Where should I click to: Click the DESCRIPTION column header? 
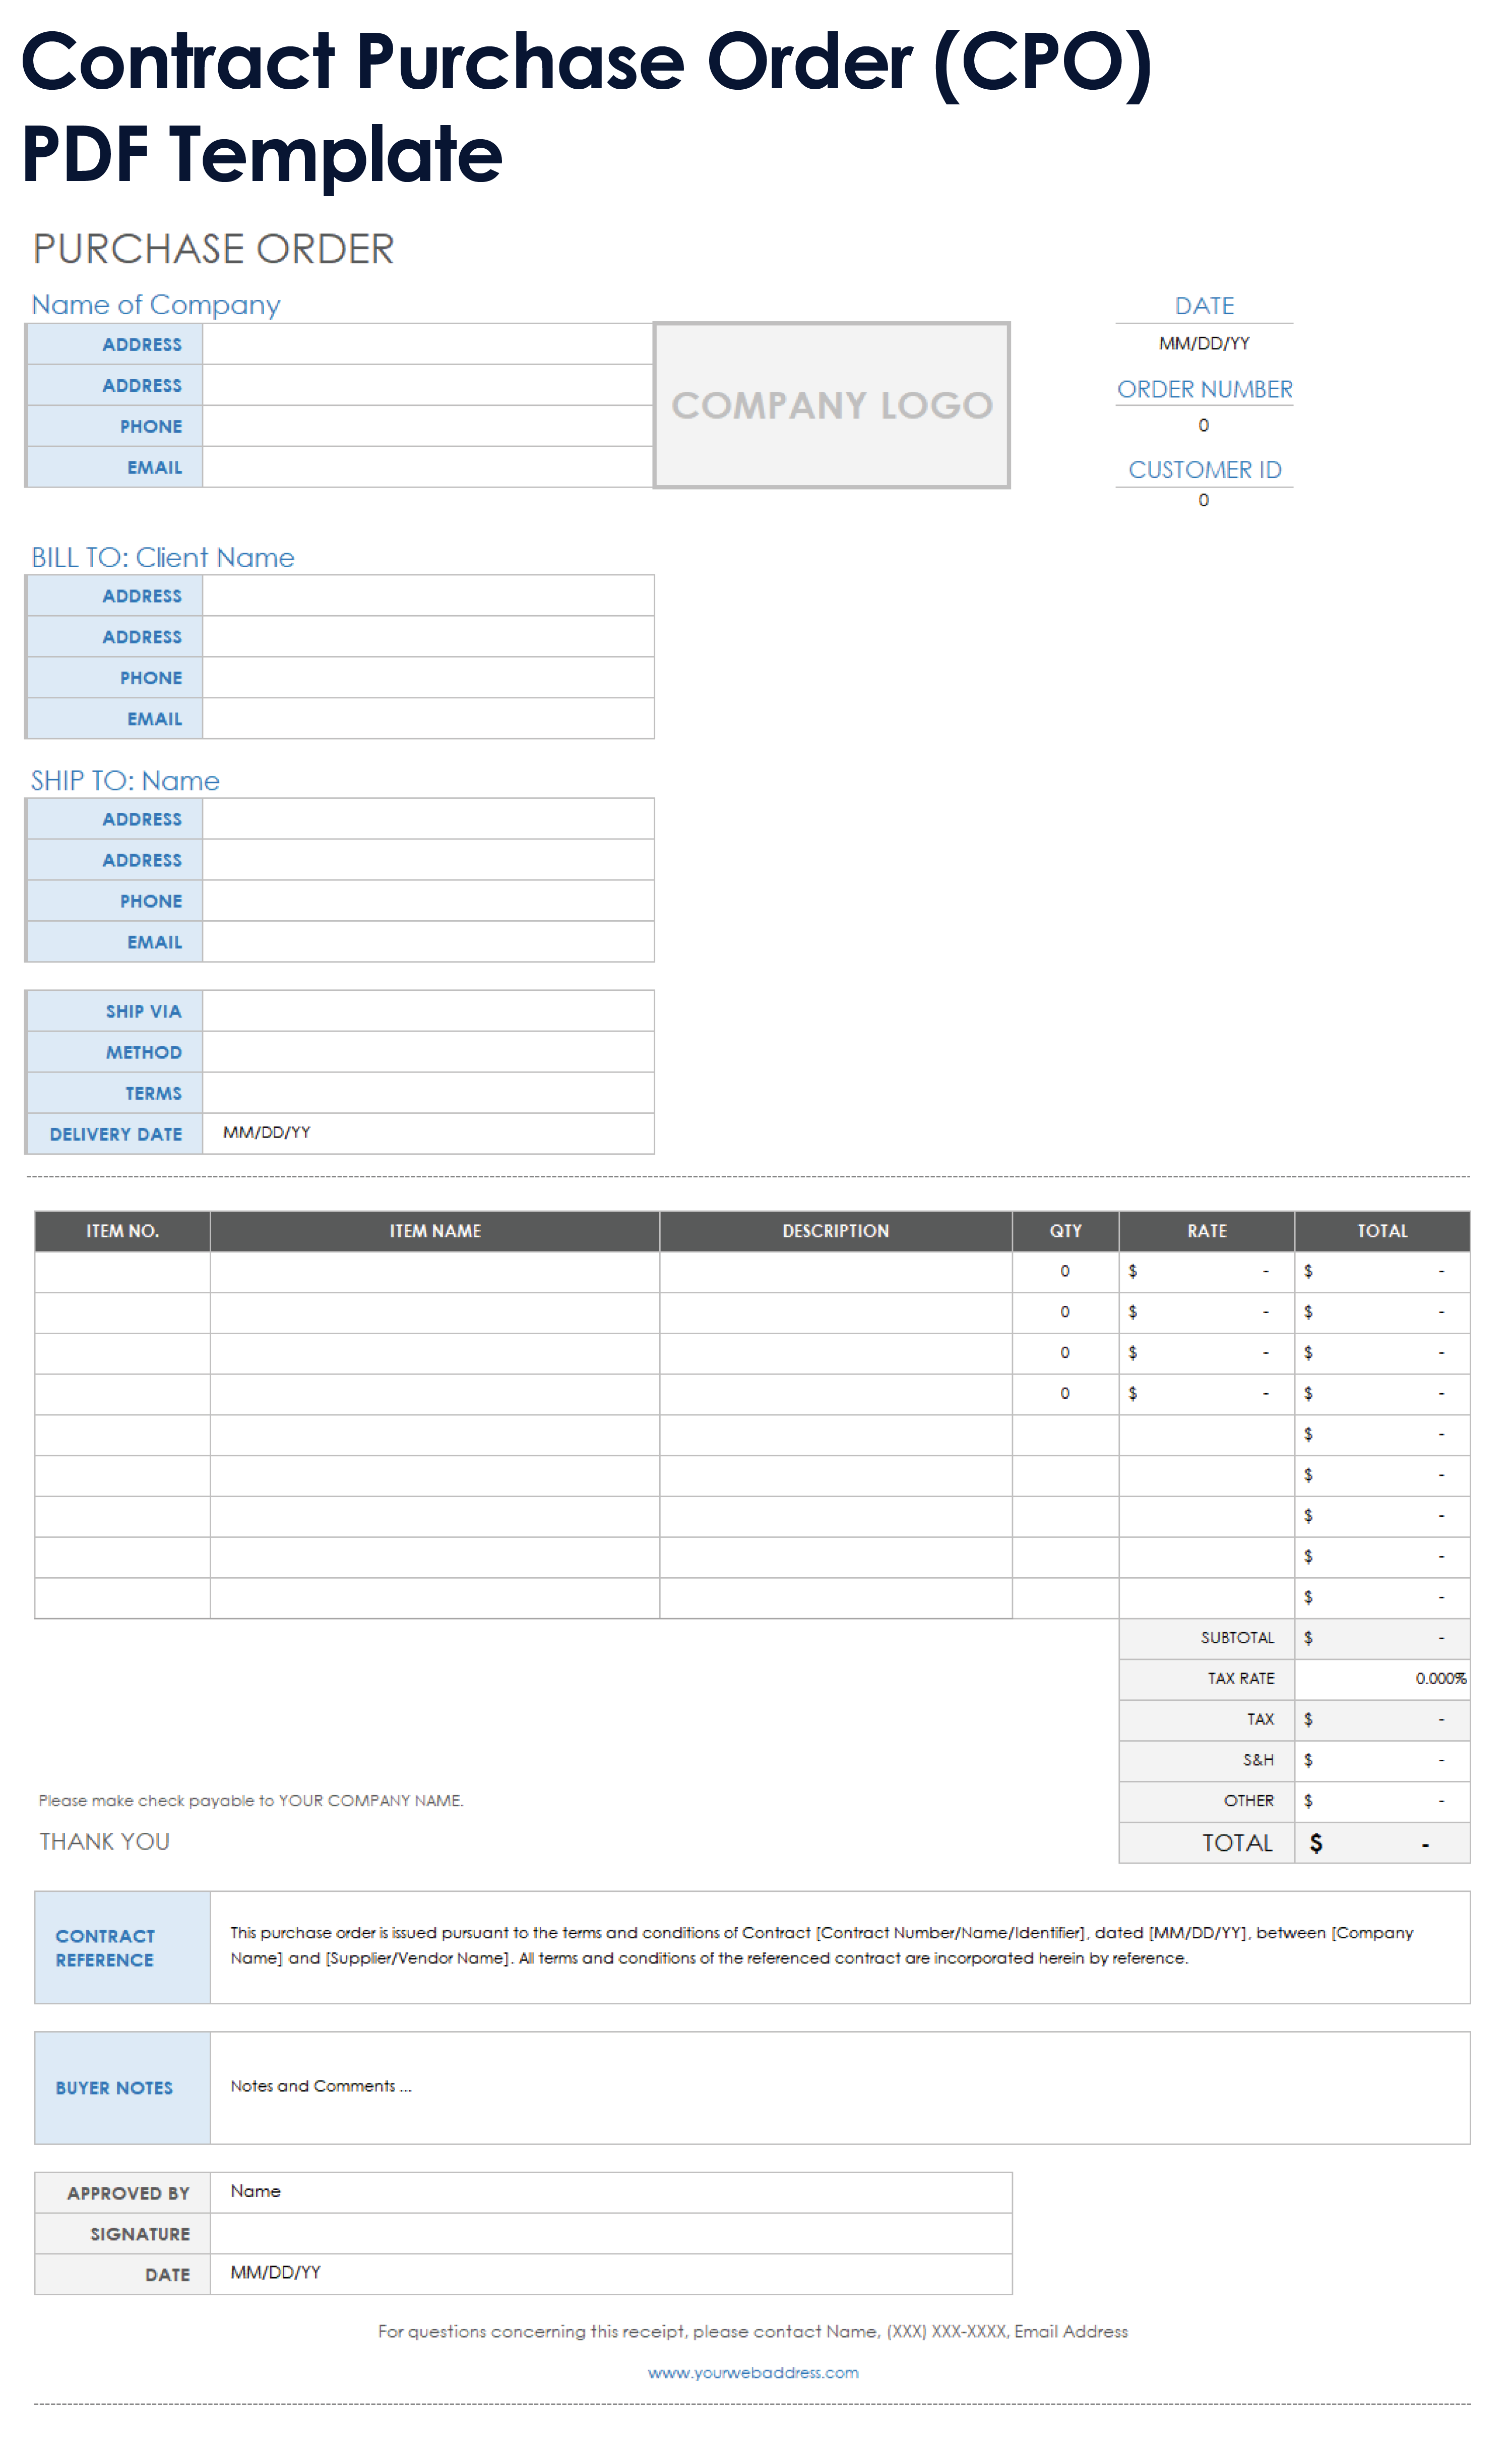coord(835,1230)
